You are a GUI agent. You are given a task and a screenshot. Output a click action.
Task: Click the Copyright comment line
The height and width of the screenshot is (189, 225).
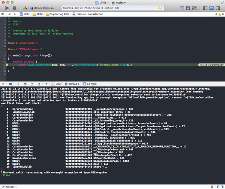(x=41, y=34)
